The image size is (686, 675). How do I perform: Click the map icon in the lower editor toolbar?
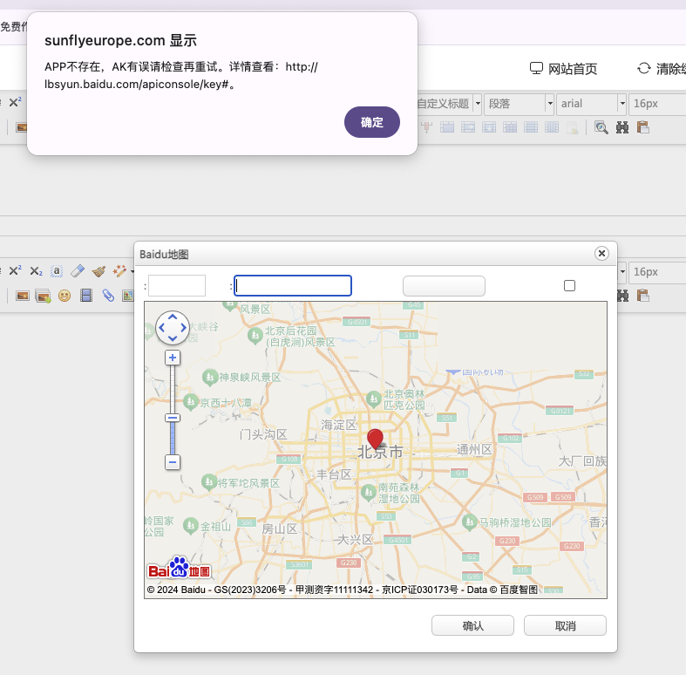128,296
